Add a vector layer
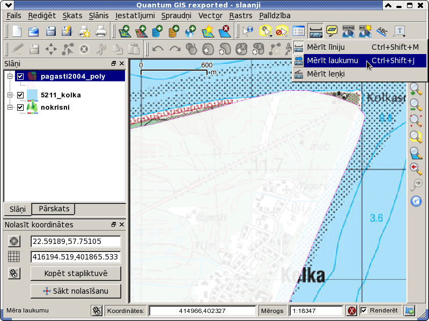Screen dimensions: 429x321 125,31
